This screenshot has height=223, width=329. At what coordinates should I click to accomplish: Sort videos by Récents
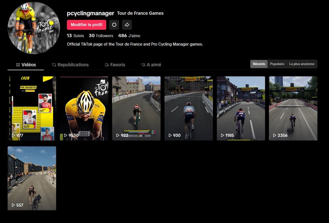point(259,64)
